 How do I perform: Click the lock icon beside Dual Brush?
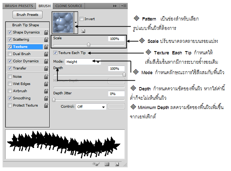tap(46, 54)
